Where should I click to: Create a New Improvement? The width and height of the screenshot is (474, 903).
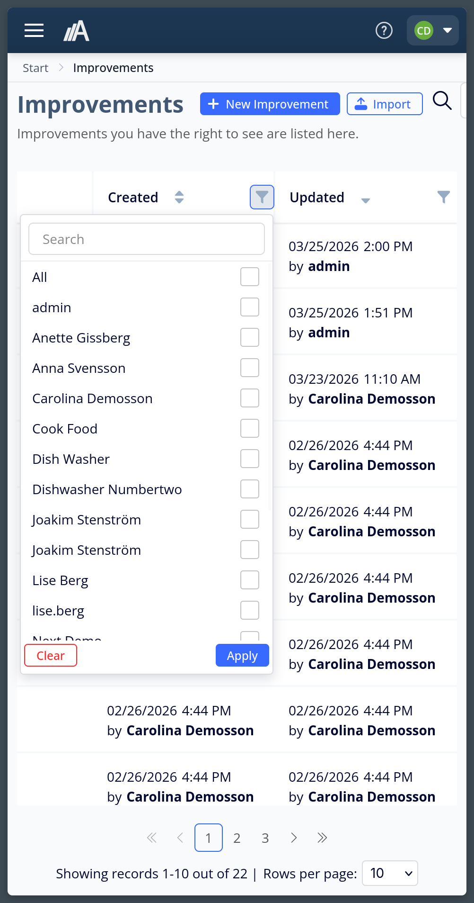pyautogui.click(x=270, y=104)
